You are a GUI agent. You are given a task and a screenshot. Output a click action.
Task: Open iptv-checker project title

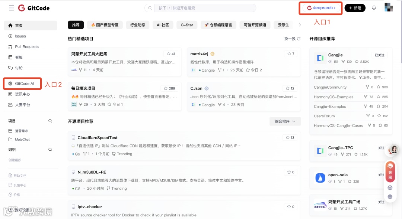(90, 207)
